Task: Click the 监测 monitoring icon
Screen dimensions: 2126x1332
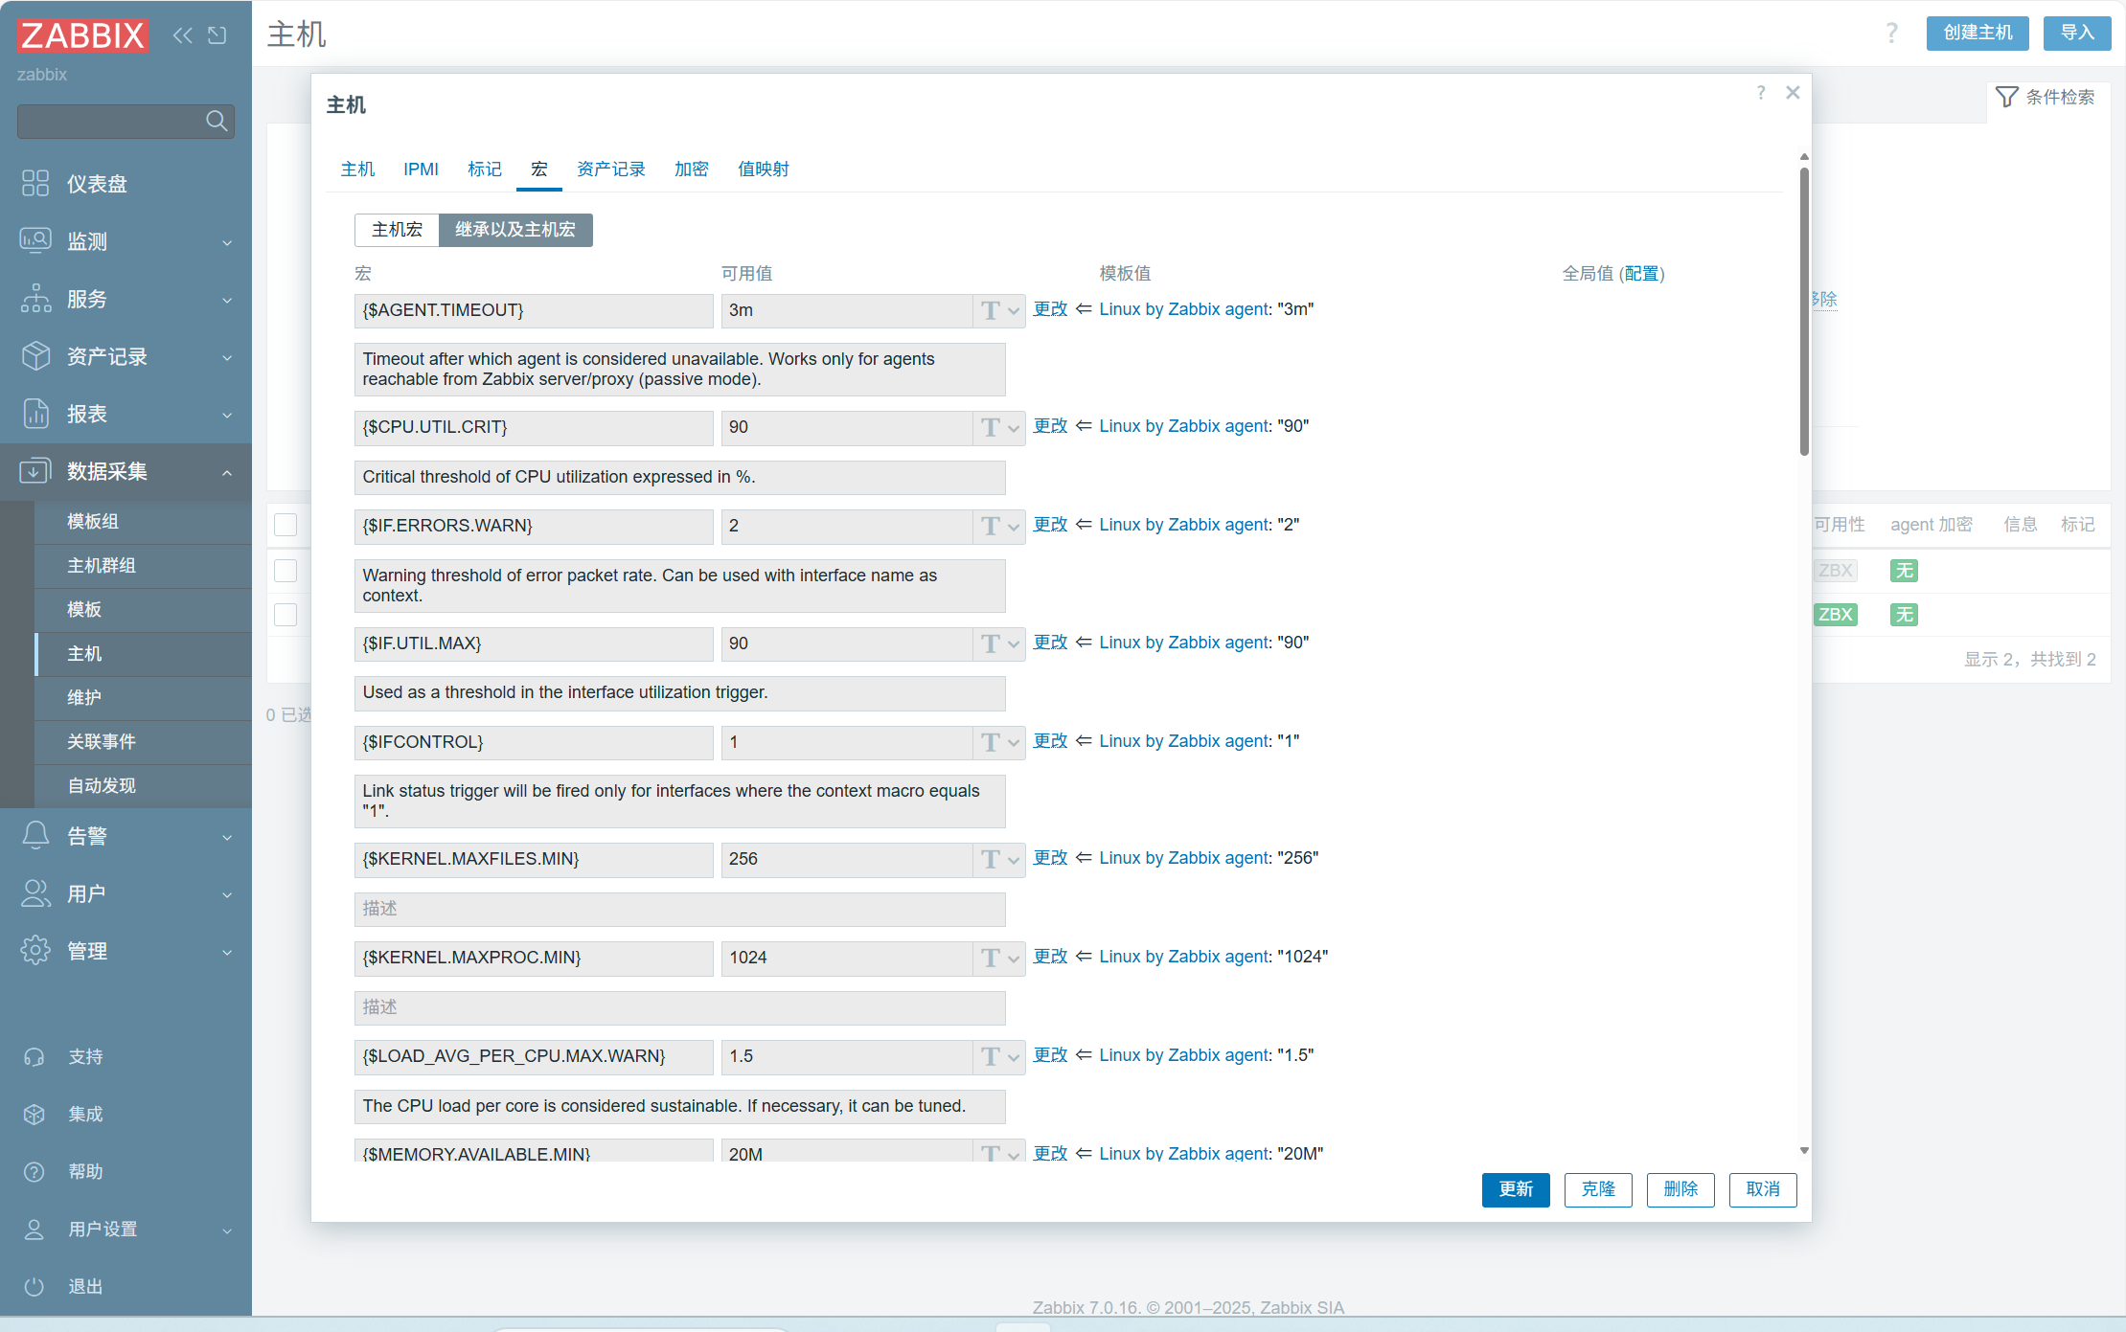Action: pos(35,241)
